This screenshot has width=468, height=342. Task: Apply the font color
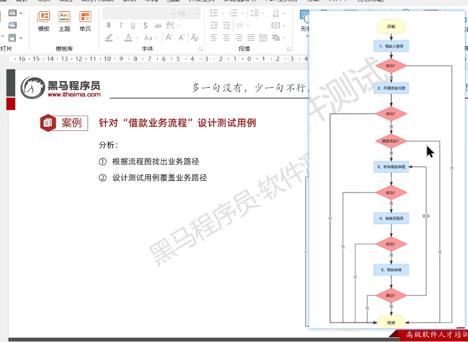128,38
